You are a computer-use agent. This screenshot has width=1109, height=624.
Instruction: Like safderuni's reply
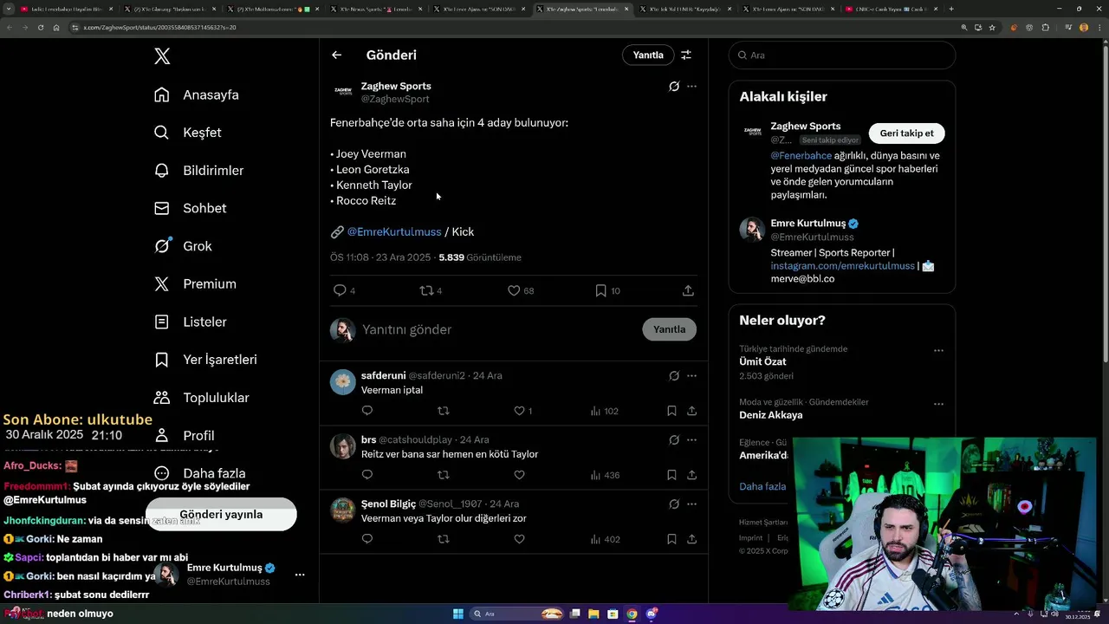pyautogui.click(x=519, y=411)
